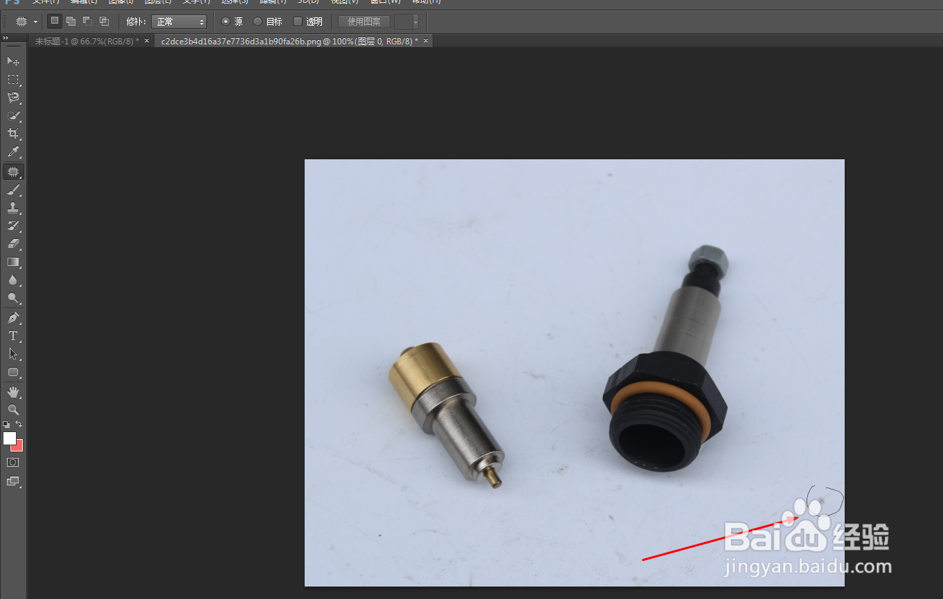Select the Crop tool
This screenshot has width=943, height=599.
point(13,134)
